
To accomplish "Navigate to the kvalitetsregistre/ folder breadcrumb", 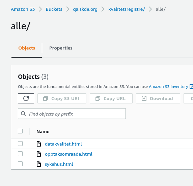I will [127, 9].
